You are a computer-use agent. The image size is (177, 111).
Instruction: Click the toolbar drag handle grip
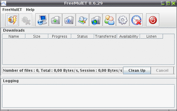(x=3, y=20)
